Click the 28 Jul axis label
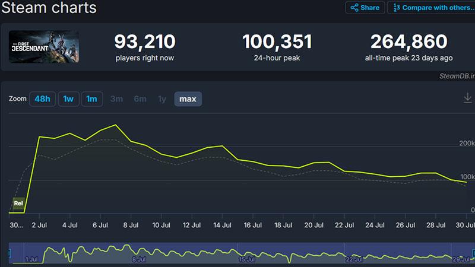Image resolution: width=475 pixels, height=267 pixels. click(436, 225)
